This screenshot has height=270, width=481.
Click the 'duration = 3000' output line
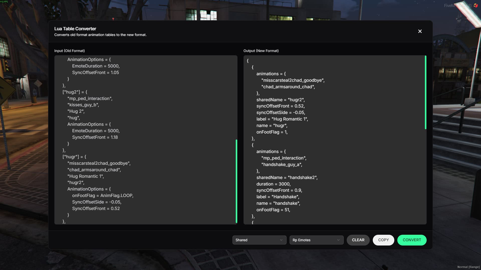click(273, 184)
